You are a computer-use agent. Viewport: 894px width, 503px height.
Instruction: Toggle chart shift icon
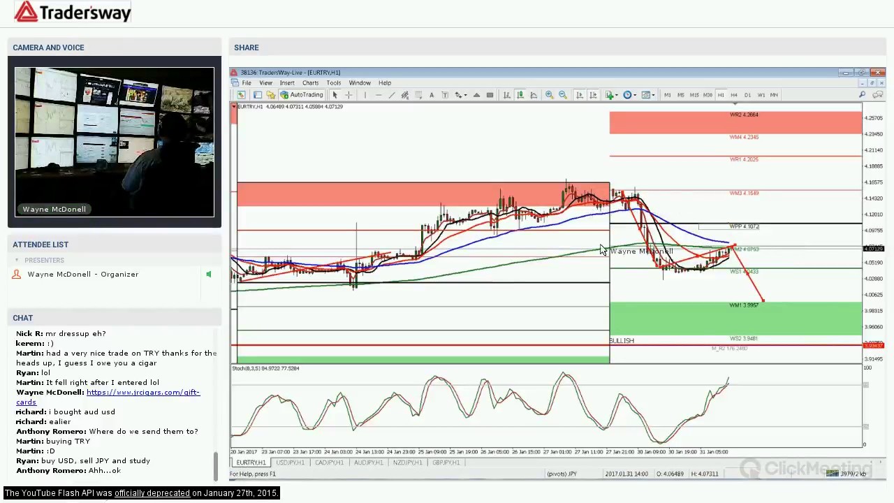(x=593, y=95)
